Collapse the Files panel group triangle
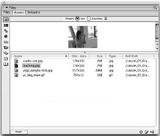Image resolution: width=160 pixels, height=136 pixels. 7,8
